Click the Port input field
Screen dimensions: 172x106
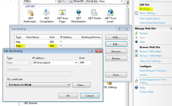click(x=85, y=62)
